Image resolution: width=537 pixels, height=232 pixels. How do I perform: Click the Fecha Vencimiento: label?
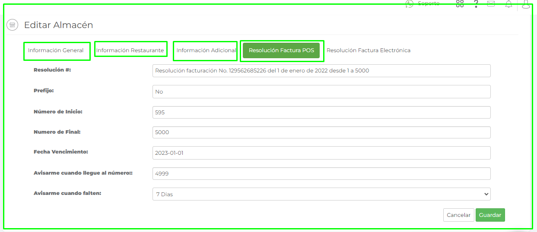(x=61, y=152)
